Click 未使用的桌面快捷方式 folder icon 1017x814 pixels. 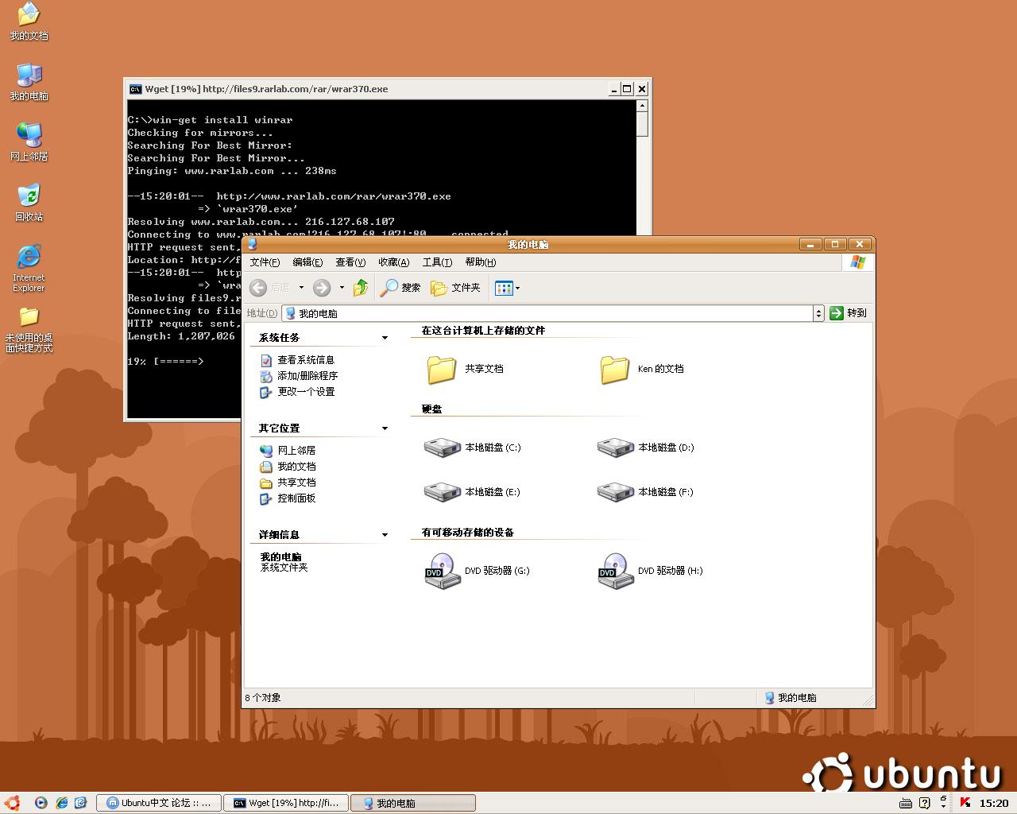[x=29, y=330]
